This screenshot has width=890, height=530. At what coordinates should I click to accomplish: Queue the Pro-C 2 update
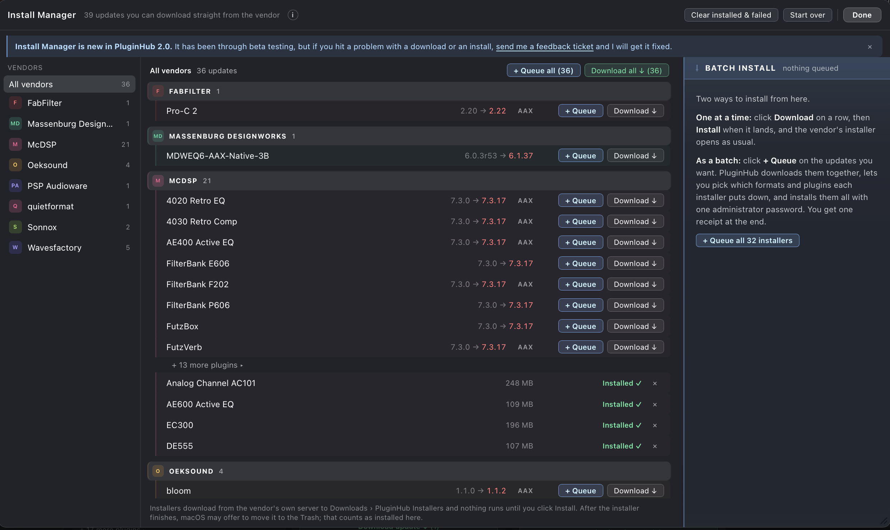coord(580,111)
